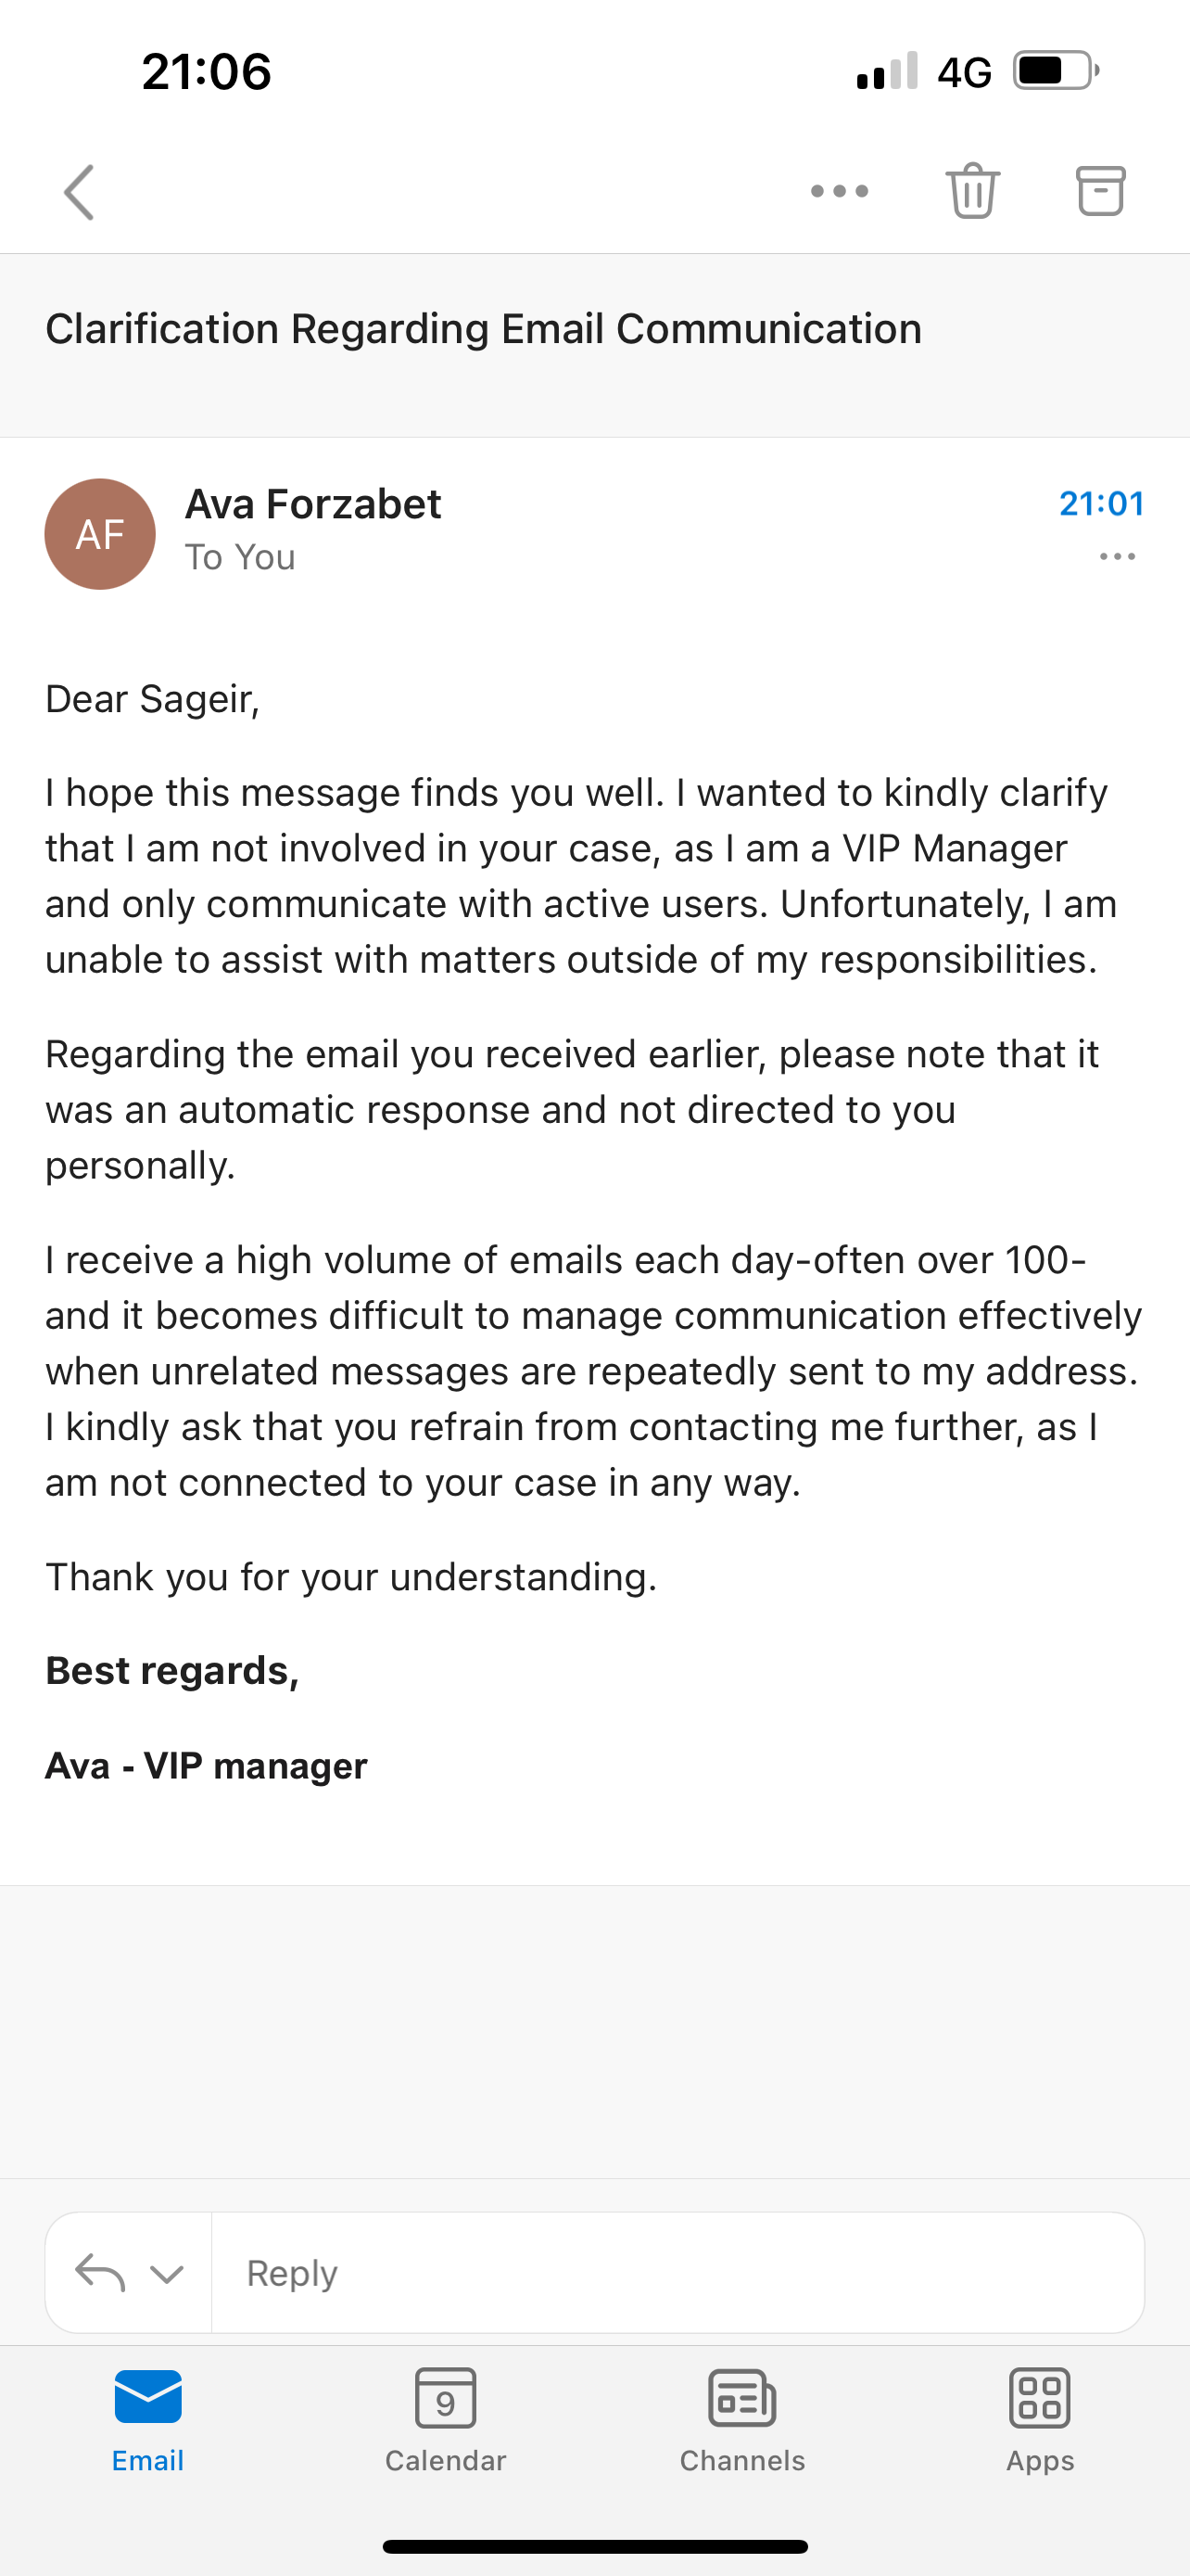Viewport: 1190px width, 2576px height.
Task: Expand recipient details 'To You'
Action: click(x=240, y=557)
